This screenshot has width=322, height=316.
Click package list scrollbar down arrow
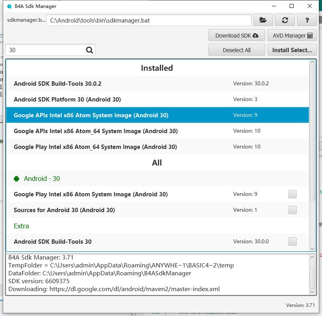point(313,248)
